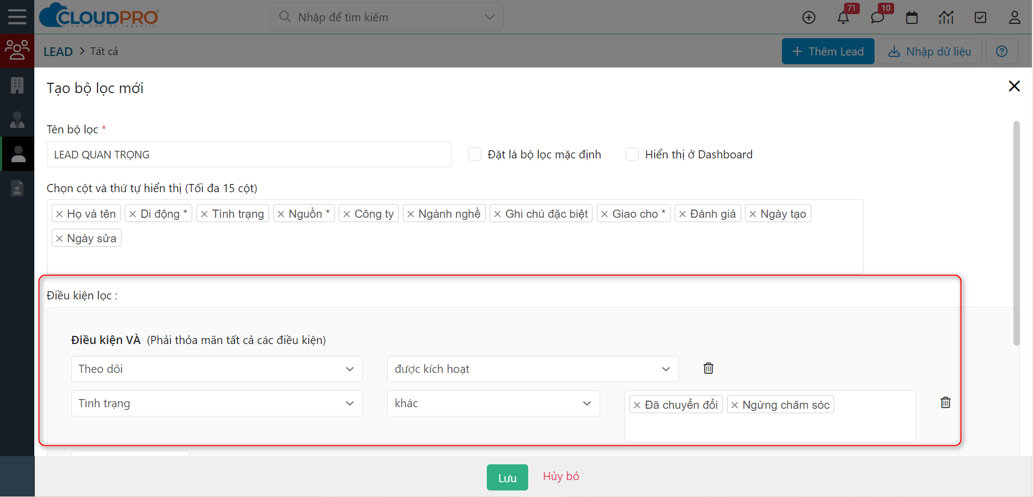Select the highlighted person sidebar icon

tap(18, 154)
